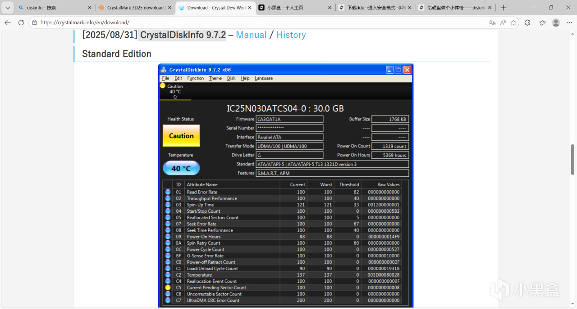Viewport: 577px width, 309px height.
Task: Open the Favorites list
Action: tap(542, 22)
